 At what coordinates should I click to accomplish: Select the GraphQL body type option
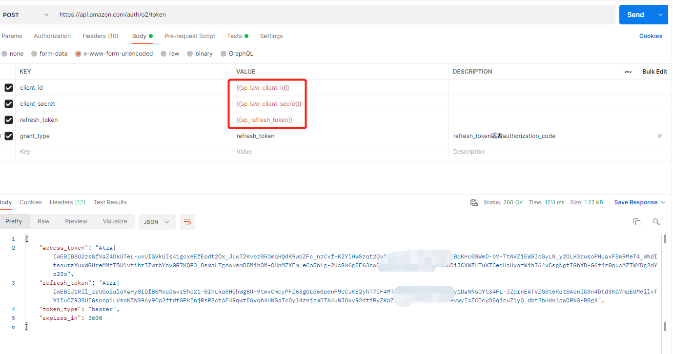pos(224,54)
